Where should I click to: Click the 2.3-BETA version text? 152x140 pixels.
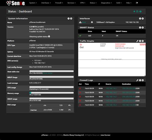33,27
